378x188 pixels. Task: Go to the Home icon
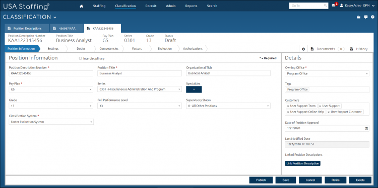[81, 6]
